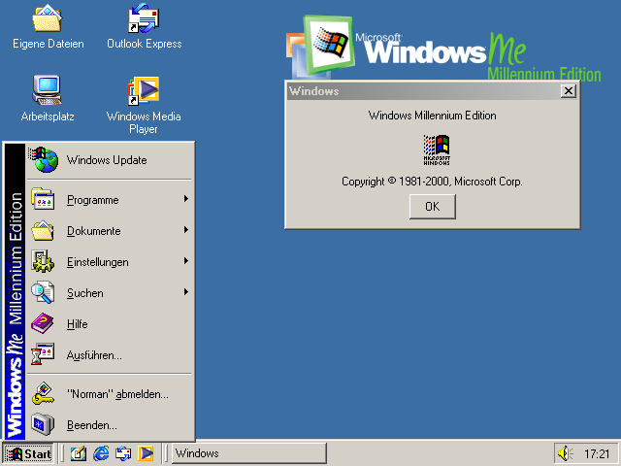
Task: Click the volume speaker tray icon
Action: pyautogui.click(x=565, y=453)
